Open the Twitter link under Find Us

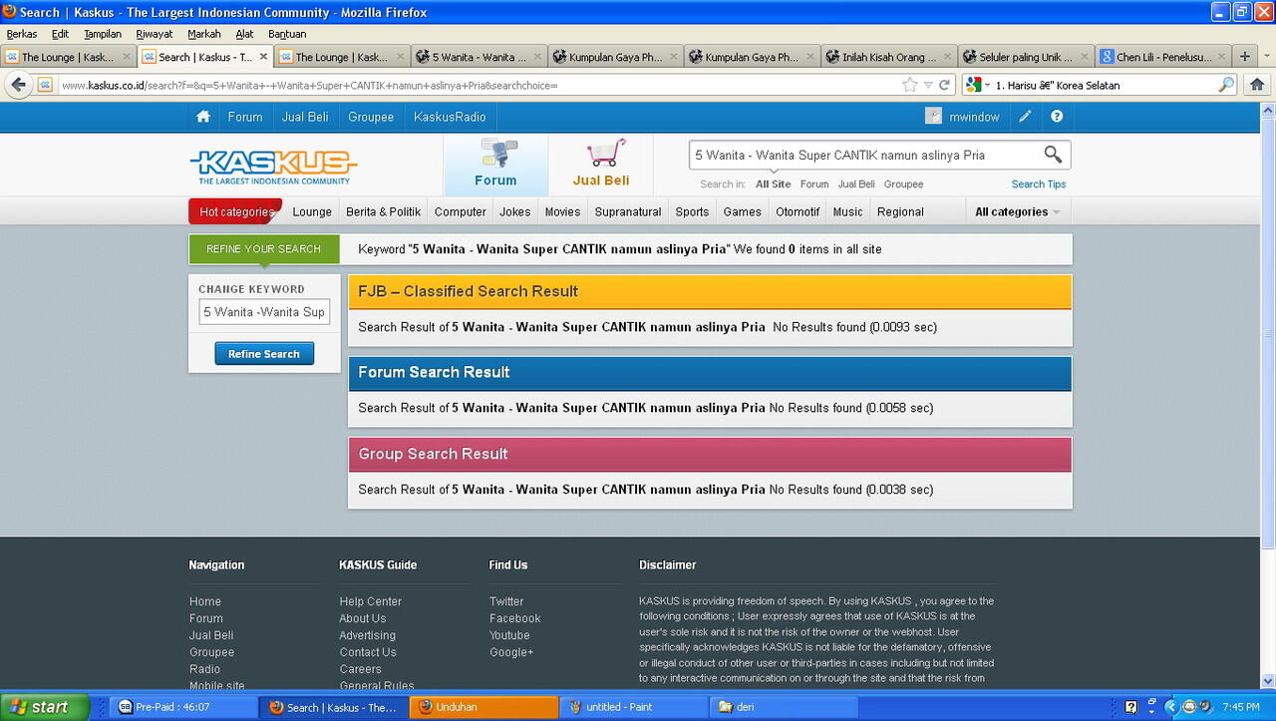506,601
